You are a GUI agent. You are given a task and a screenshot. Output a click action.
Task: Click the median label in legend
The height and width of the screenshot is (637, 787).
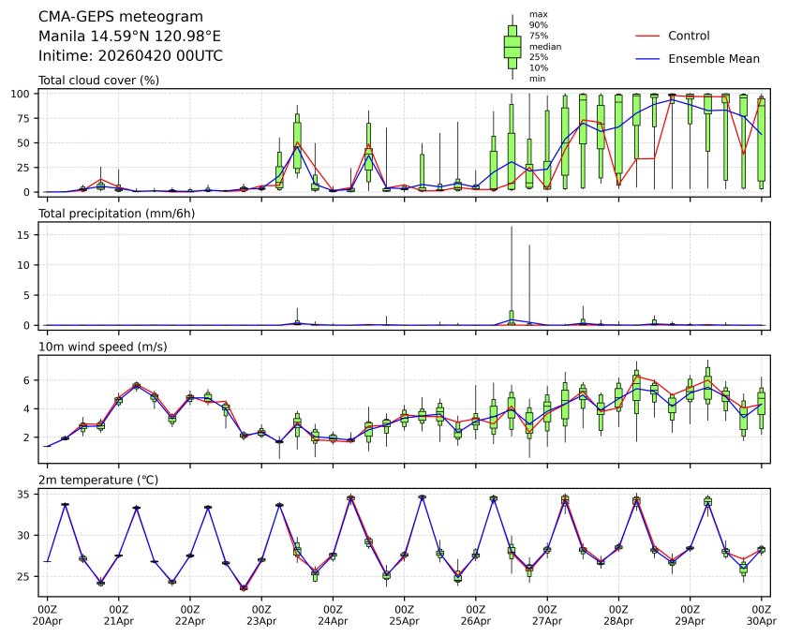pos(539,46)
